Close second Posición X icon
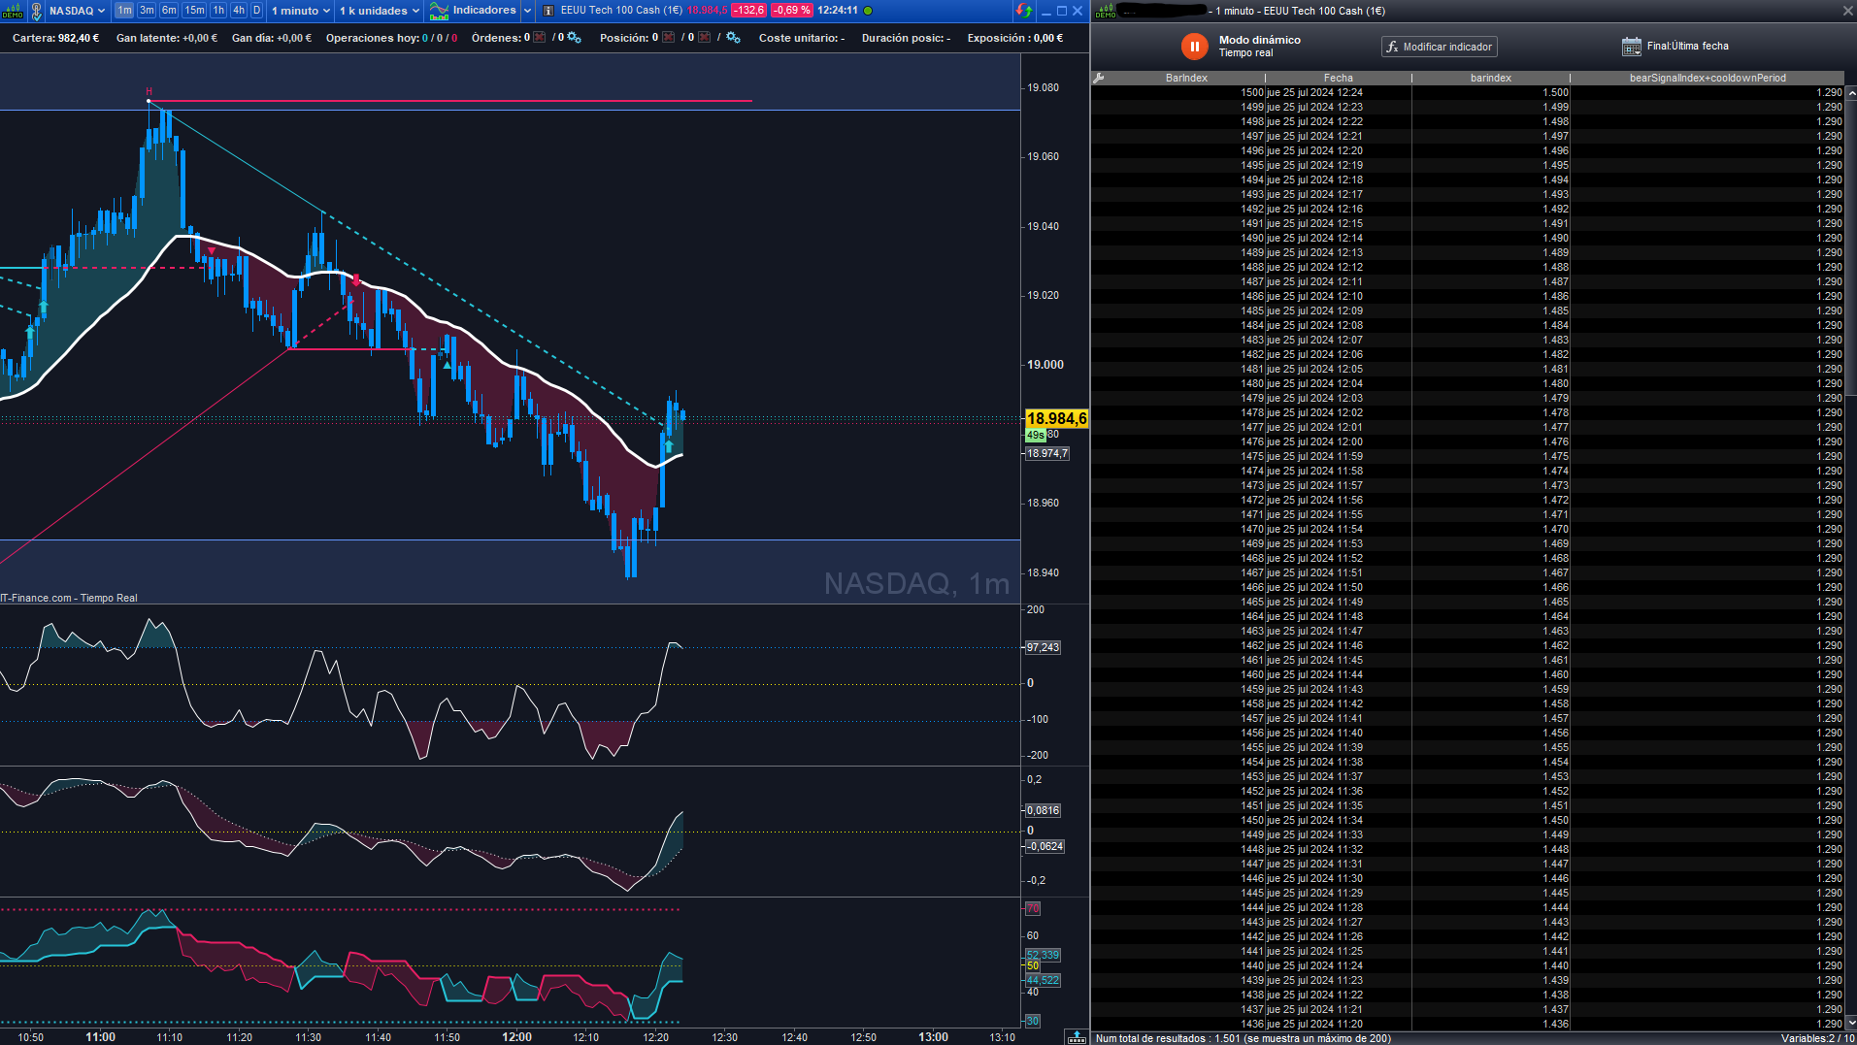The width and height of the screenshot is (1857, 1045). pyautogui.click(x=704, y=38)
